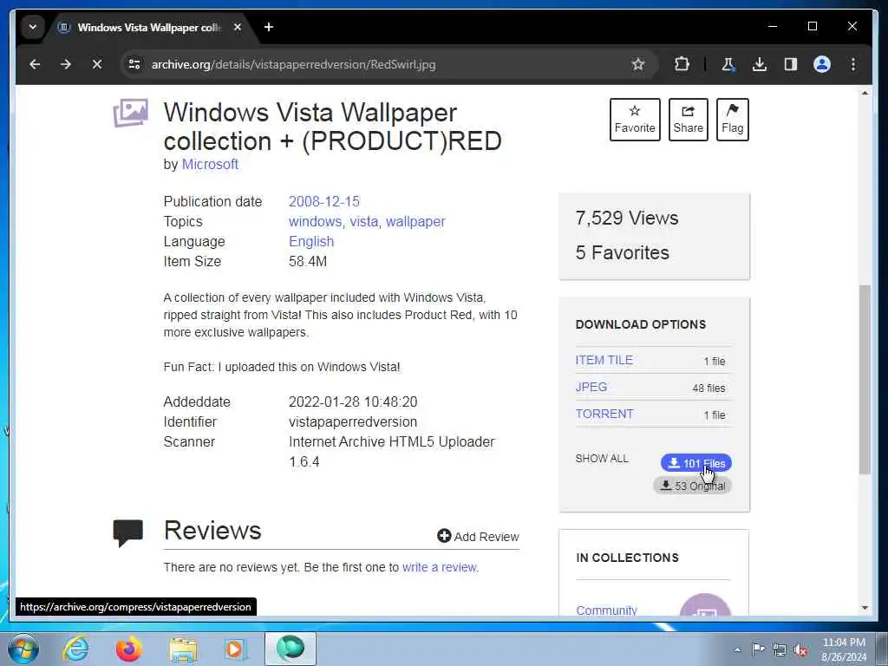Click the scrollbar up arrow
The width and height of the screenshot is (888, 666).
tap(865, 93)
